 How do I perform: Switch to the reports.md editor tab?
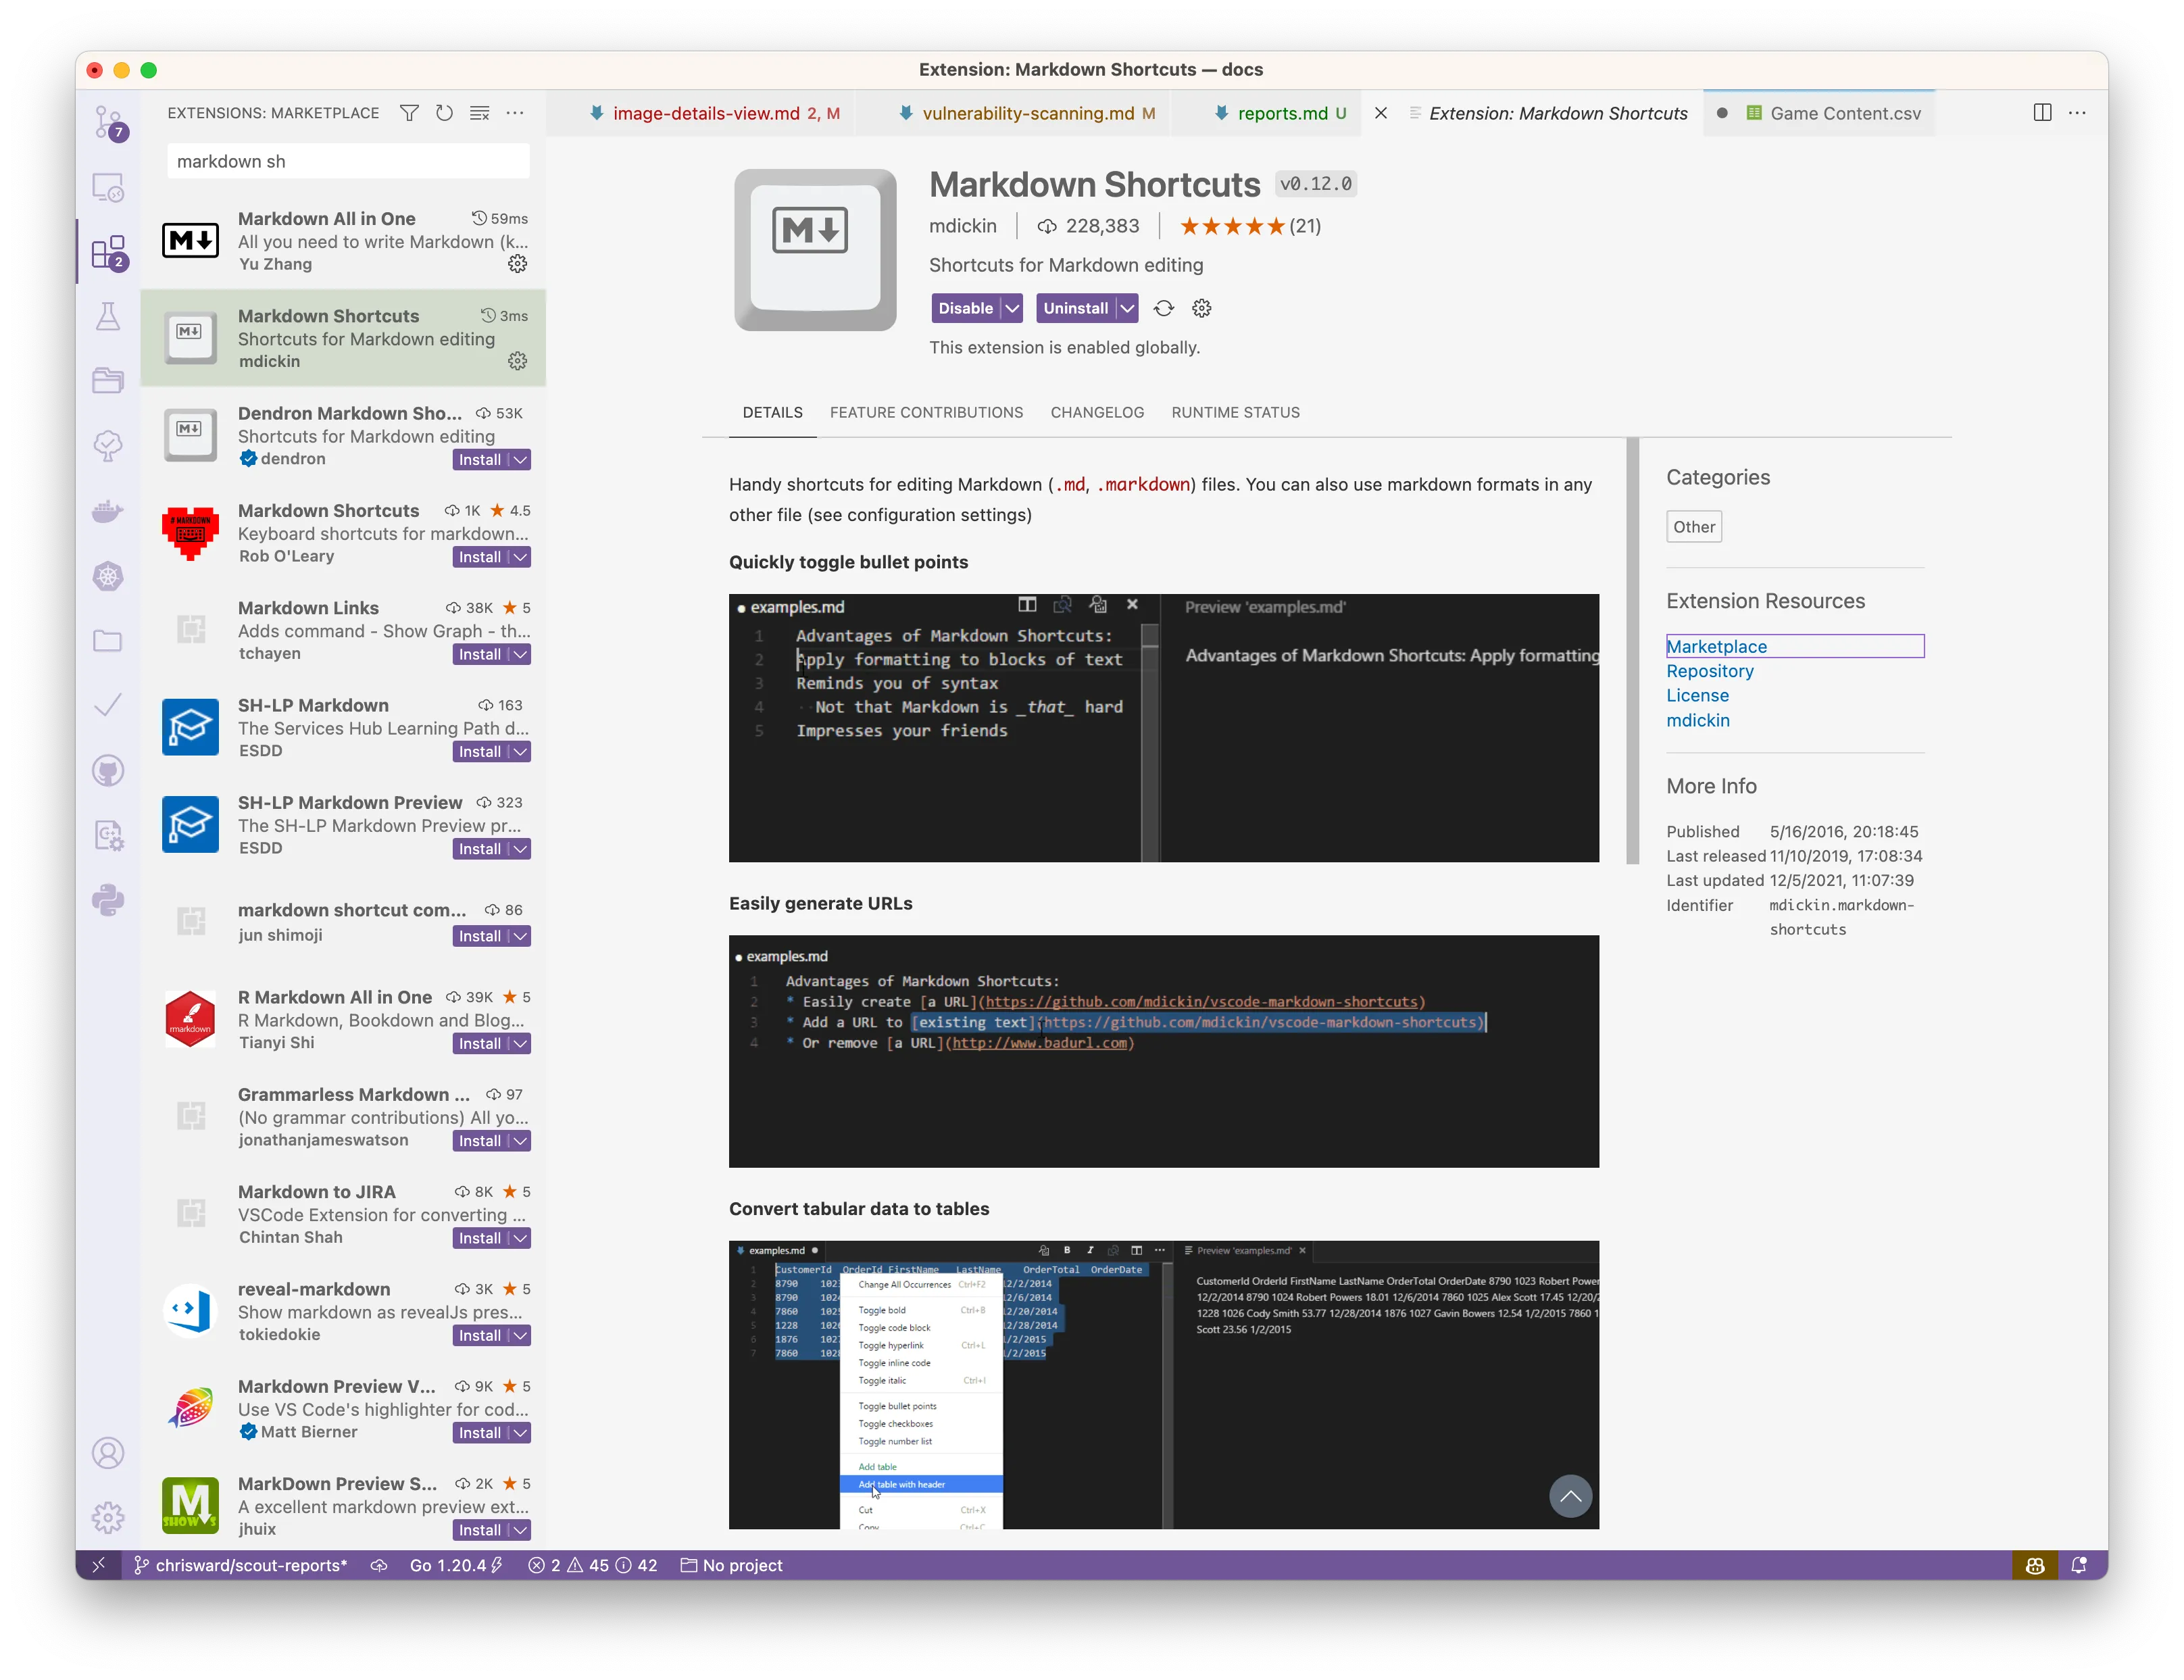point(1282,113)
